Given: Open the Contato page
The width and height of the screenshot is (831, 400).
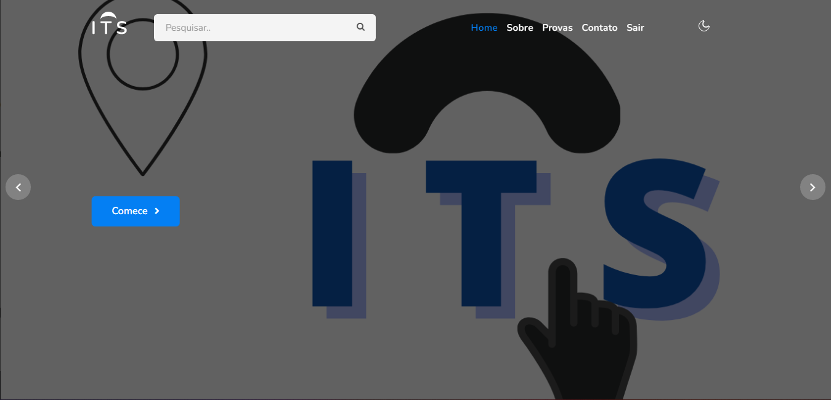Looking at the screenshot, I should tap(599, 27).
